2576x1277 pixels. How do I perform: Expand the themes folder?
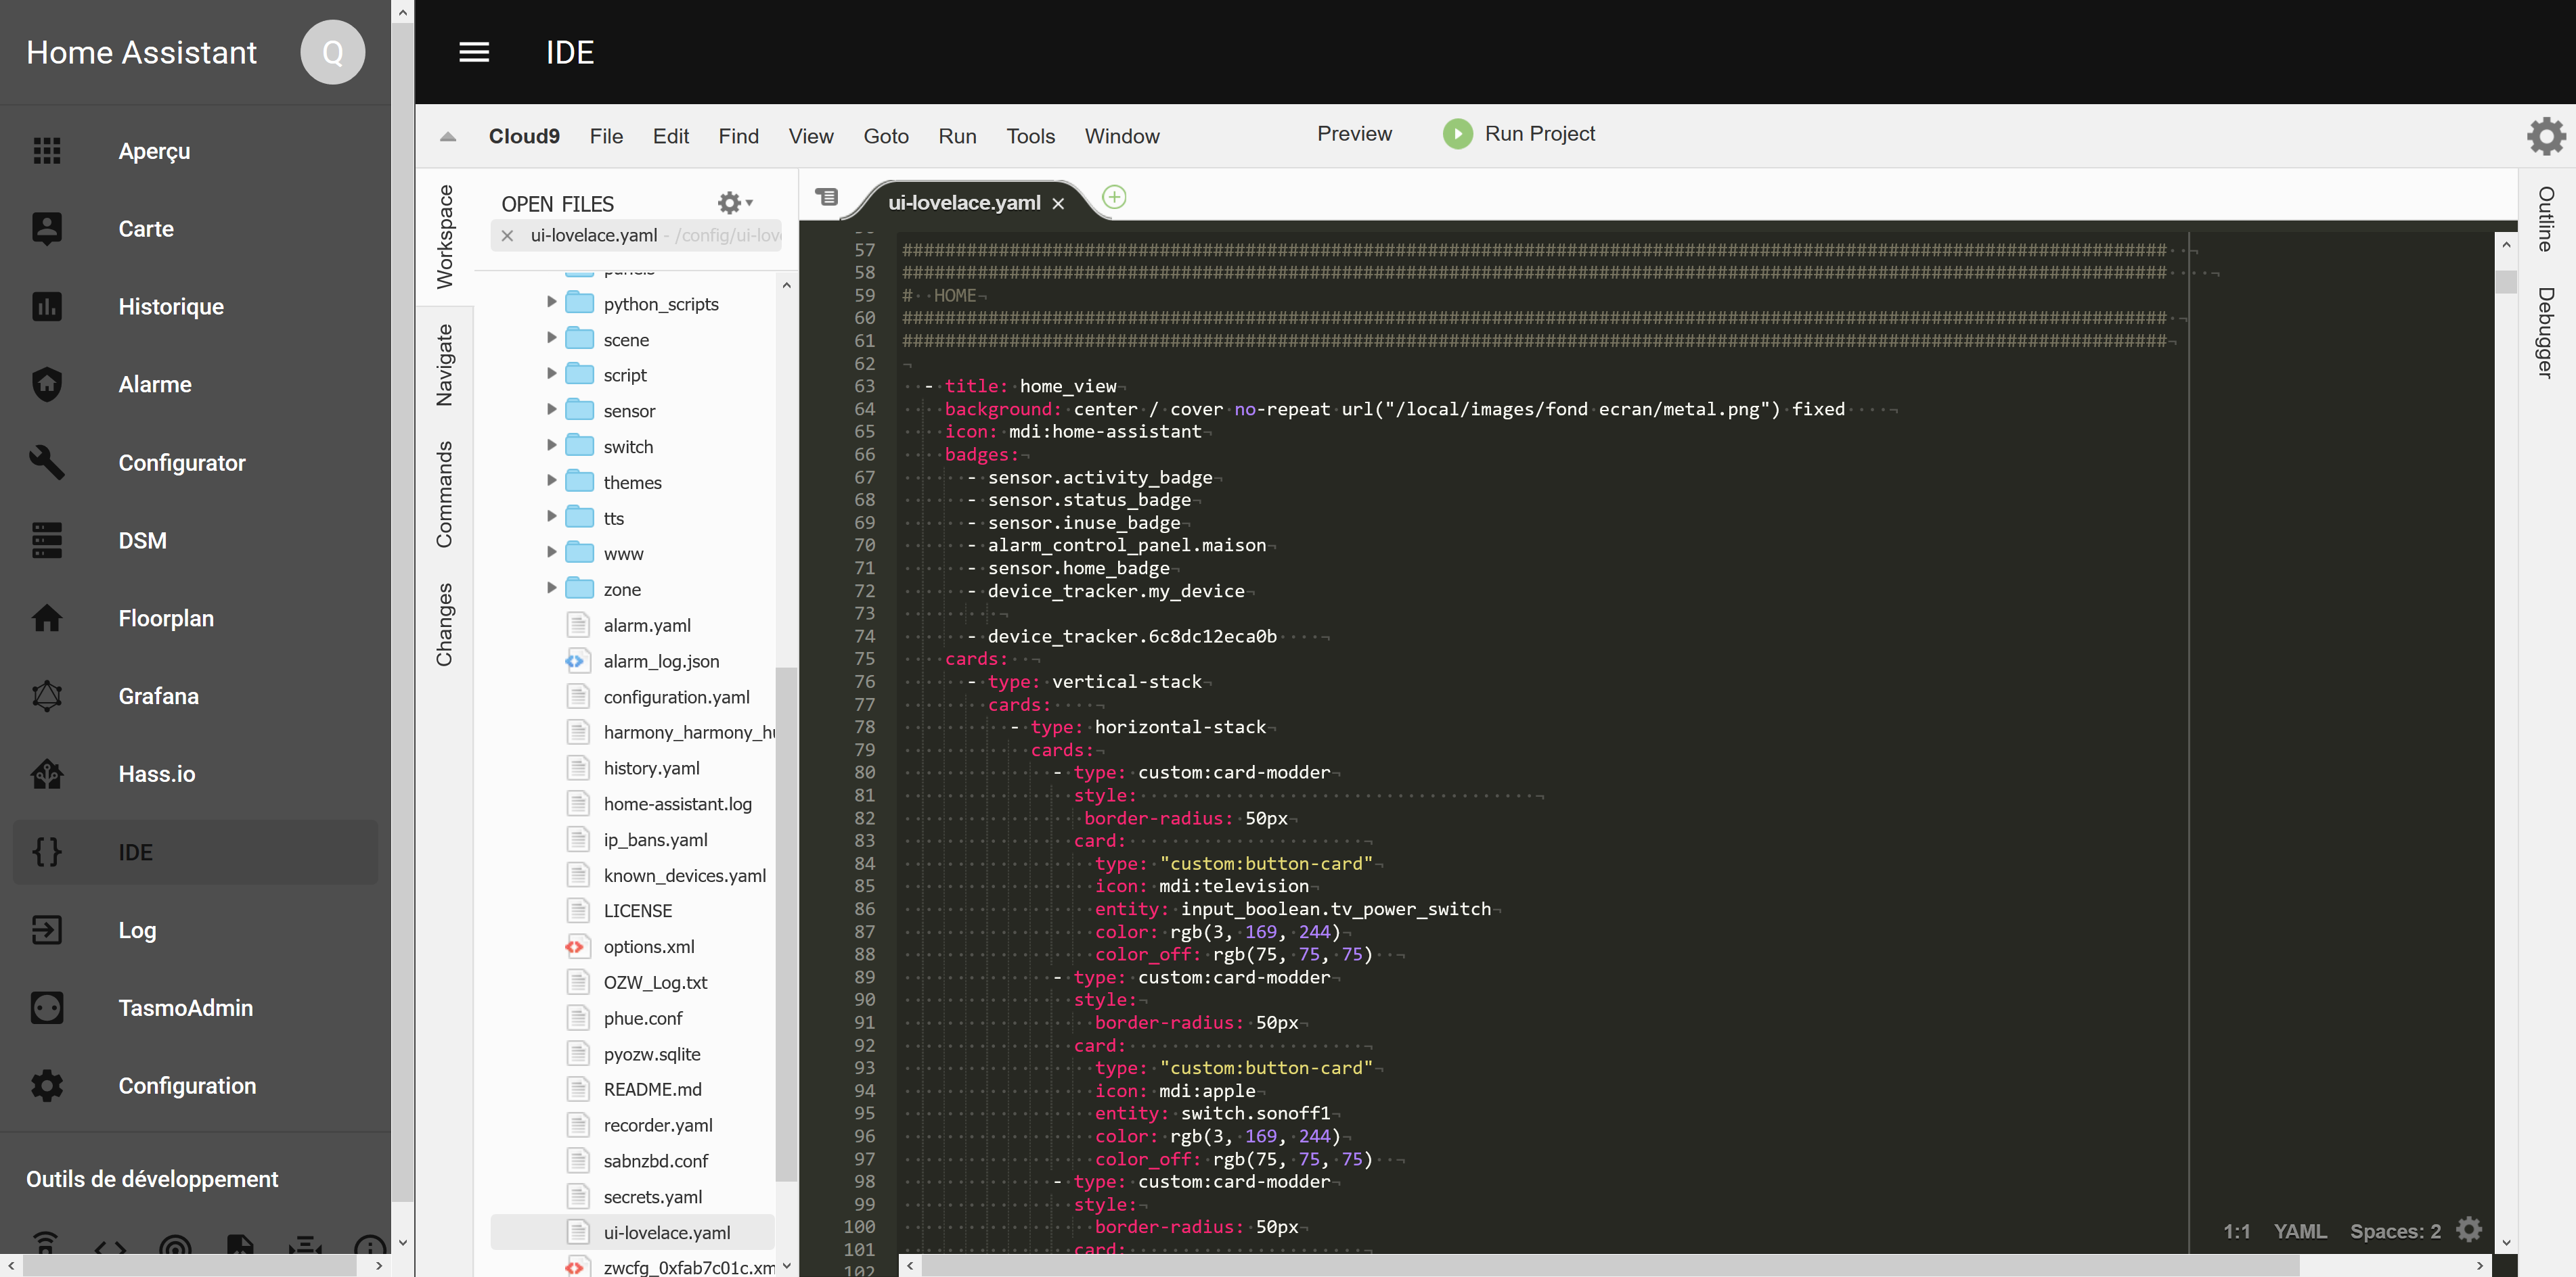point(551,481)
